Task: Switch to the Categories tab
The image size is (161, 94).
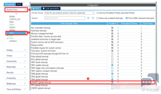Action: tap(10, 5)
